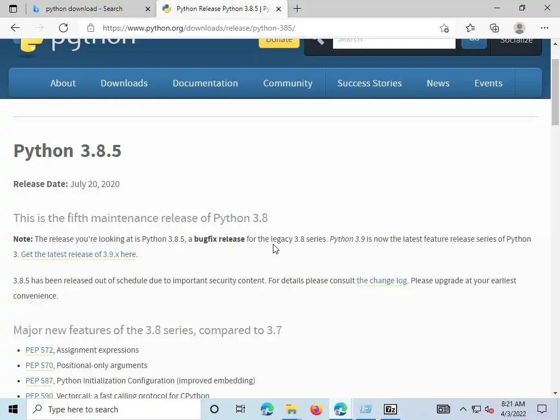Click the scrollbar down arrow
This screenshot has width=560, height=420.
[555, 393]
